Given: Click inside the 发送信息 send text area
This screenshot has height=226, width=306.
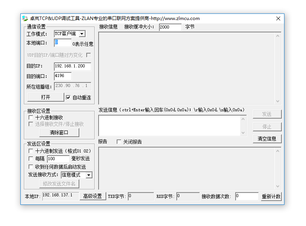Looking at the screenshot, I should 169,126.
